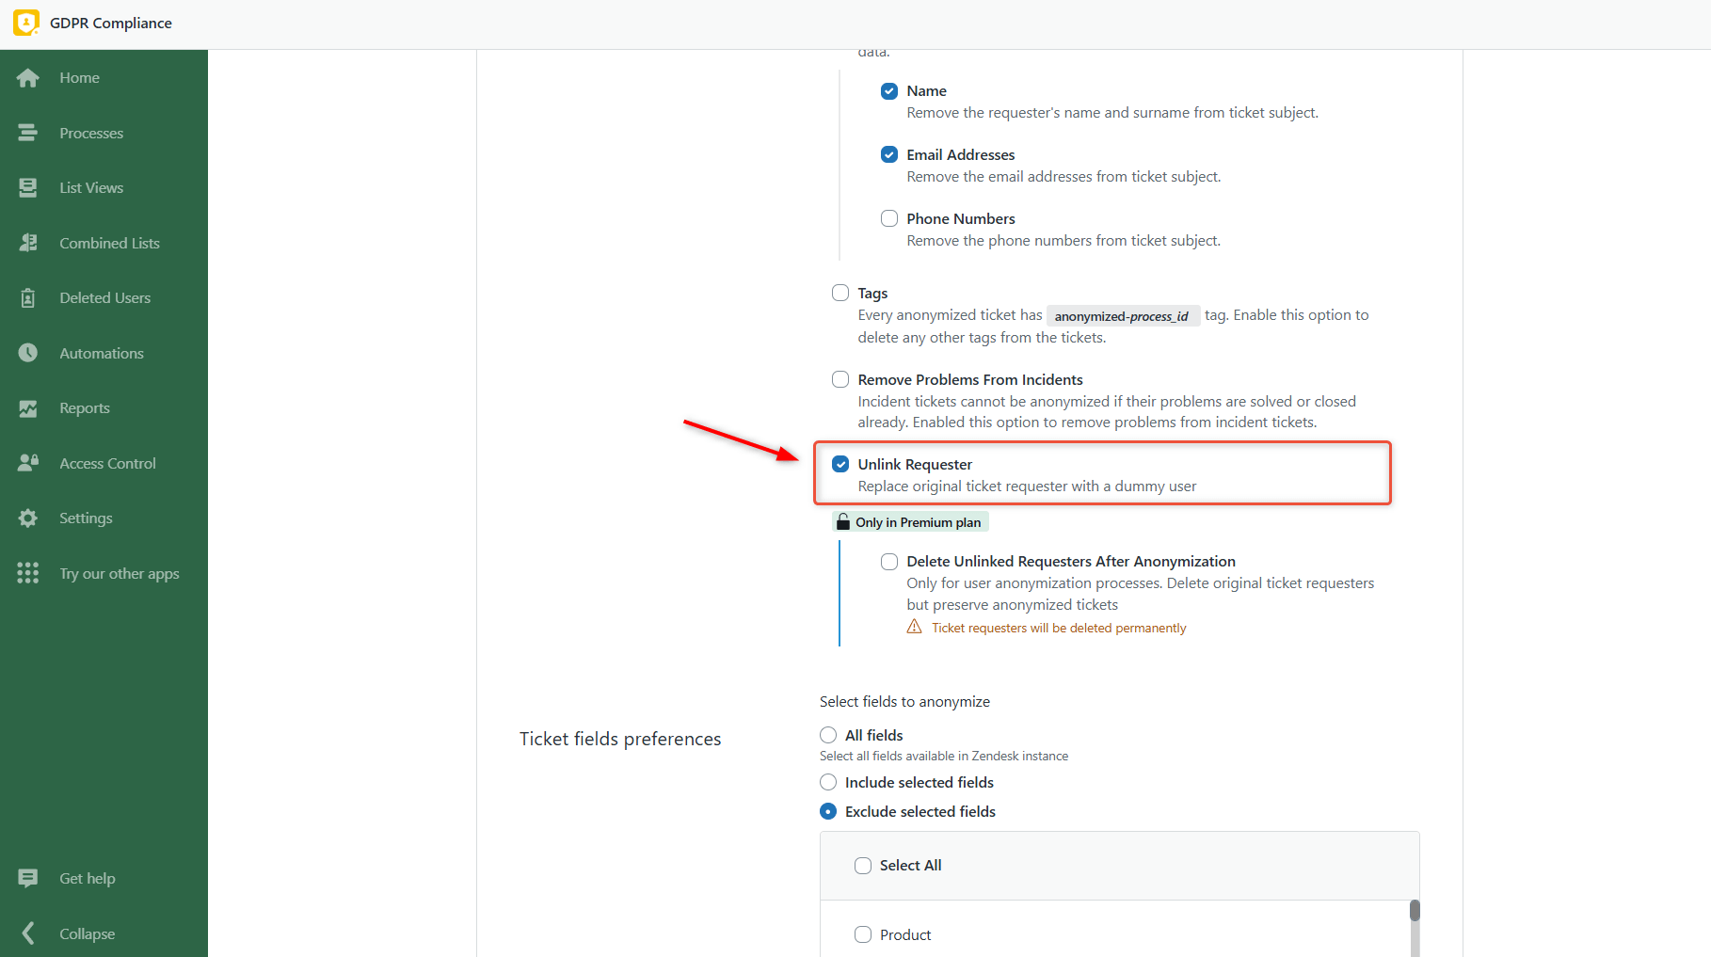This screenshot has width=1711, height=957.
Task: View Deleted Users via sidebar icon
Action: [x=104, y=297]
